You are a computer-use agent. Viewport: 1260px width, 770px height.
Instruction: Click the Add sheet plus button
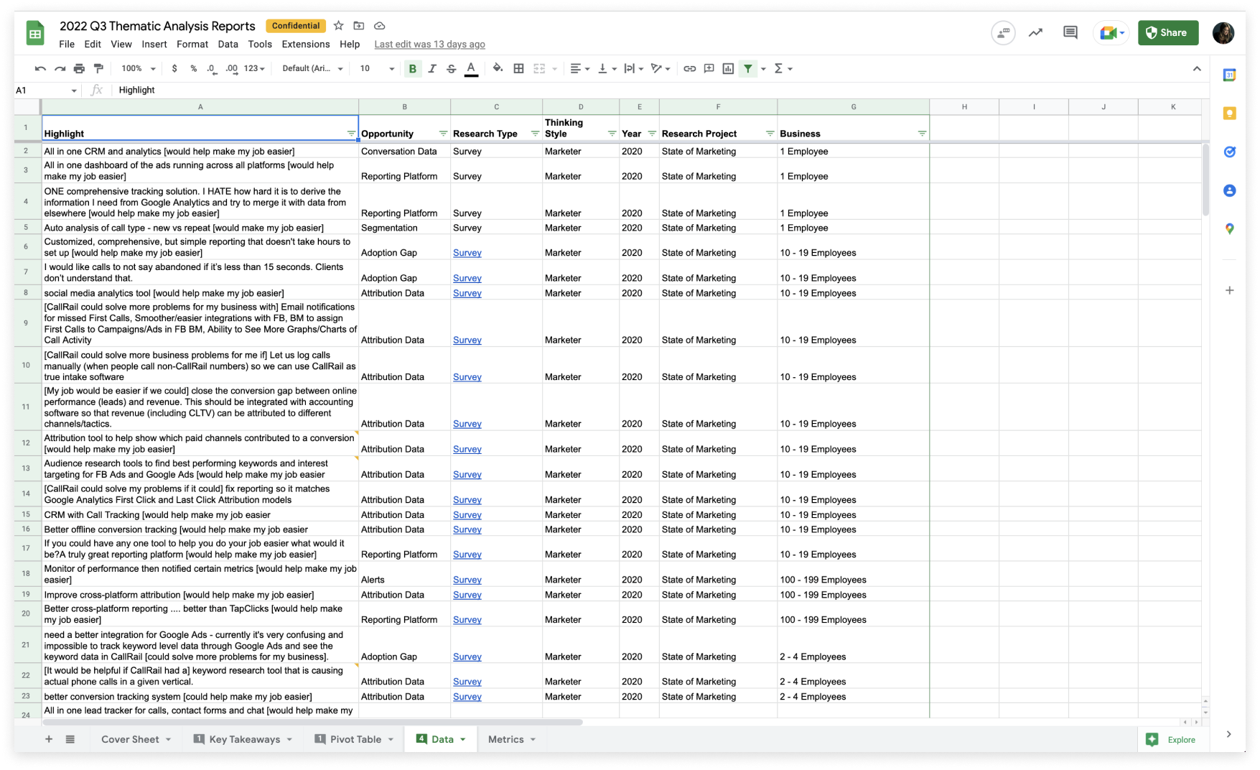click(x=49, y=739)
